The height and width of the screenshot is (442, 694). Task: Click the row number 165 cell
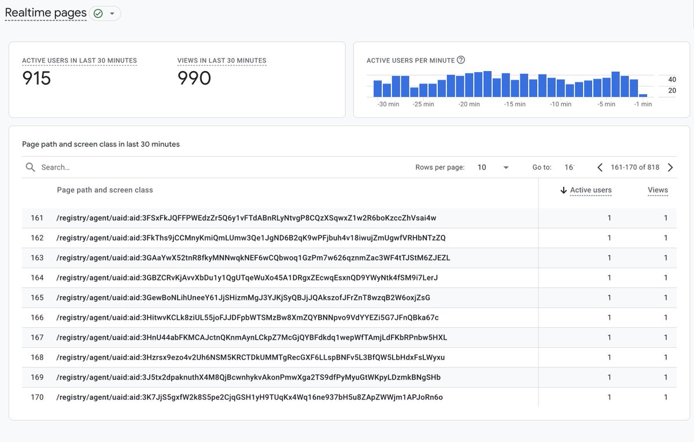(x=37, y=298)
